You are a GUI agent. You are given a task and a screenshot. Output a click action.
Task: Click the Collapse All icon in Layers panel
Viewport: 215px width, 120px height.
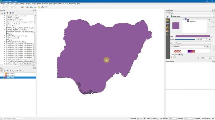[x=20, y=71]
